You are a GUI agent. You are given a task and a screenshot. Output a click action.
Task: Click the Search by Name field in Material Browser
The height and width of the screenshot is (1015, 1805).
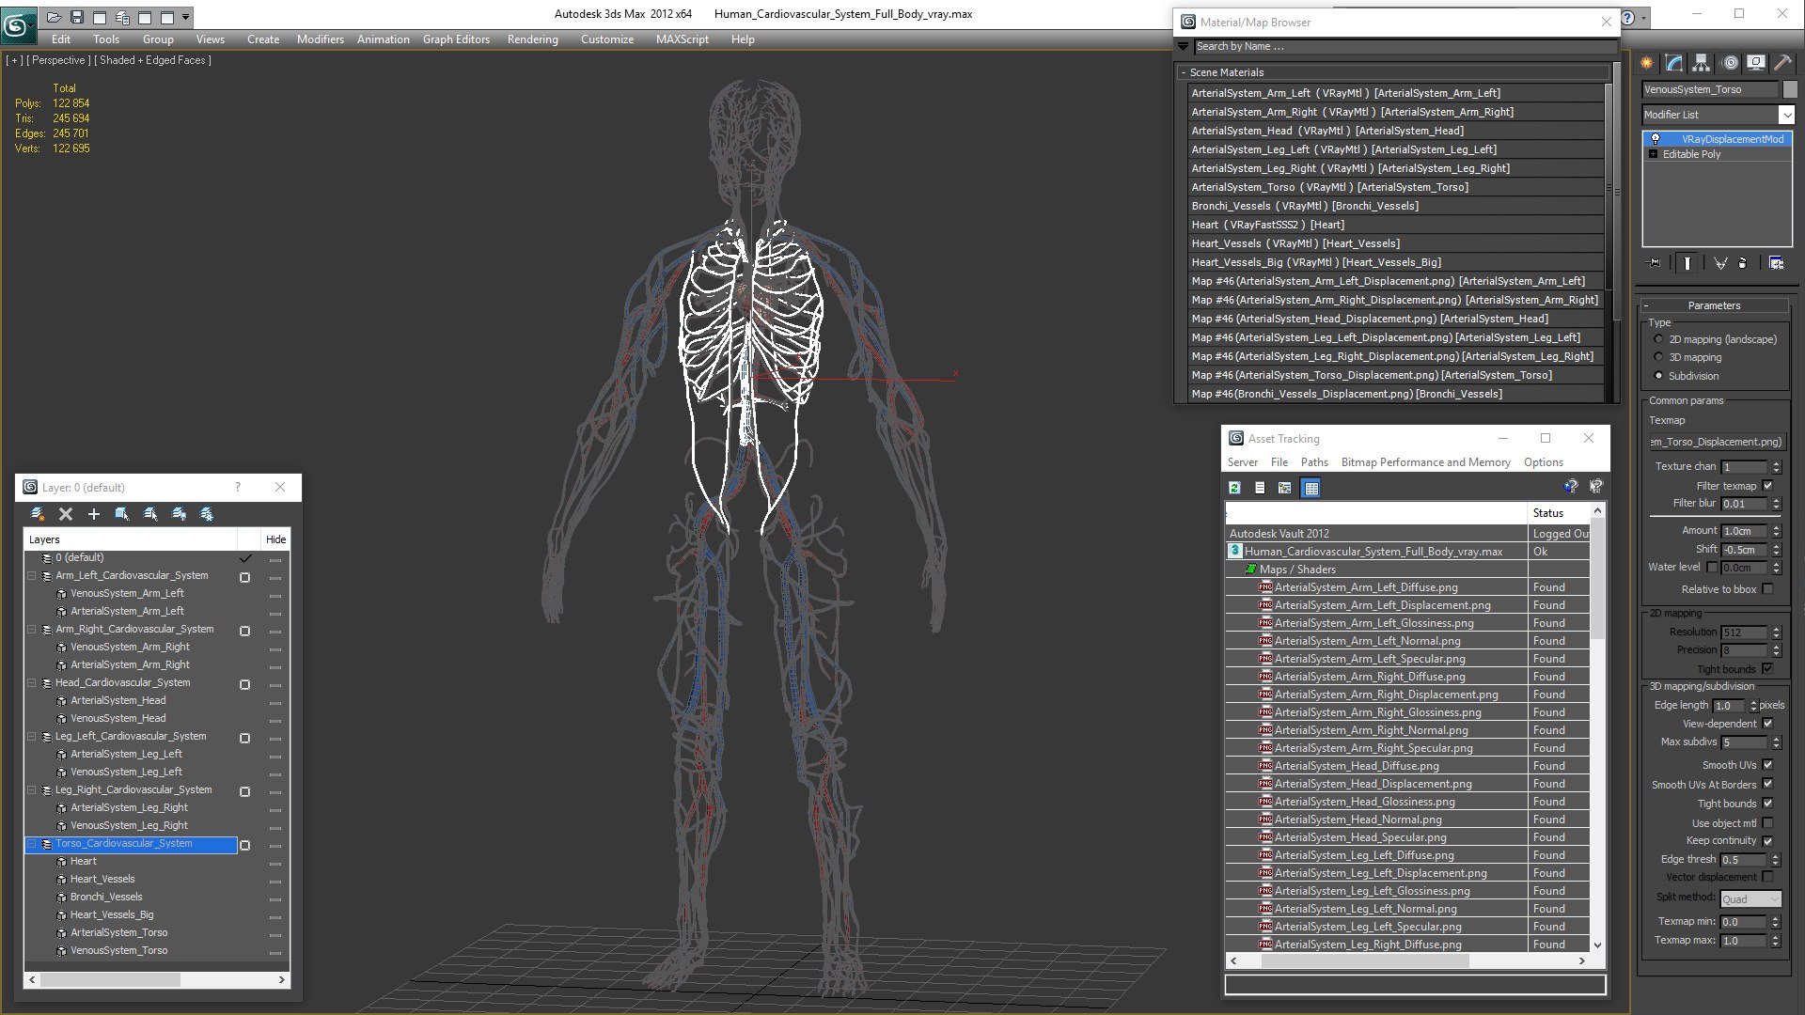point(1404,46)
